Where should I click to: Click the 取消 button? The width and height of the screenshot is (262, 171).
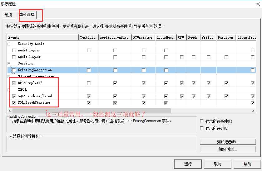pos(218,164)
